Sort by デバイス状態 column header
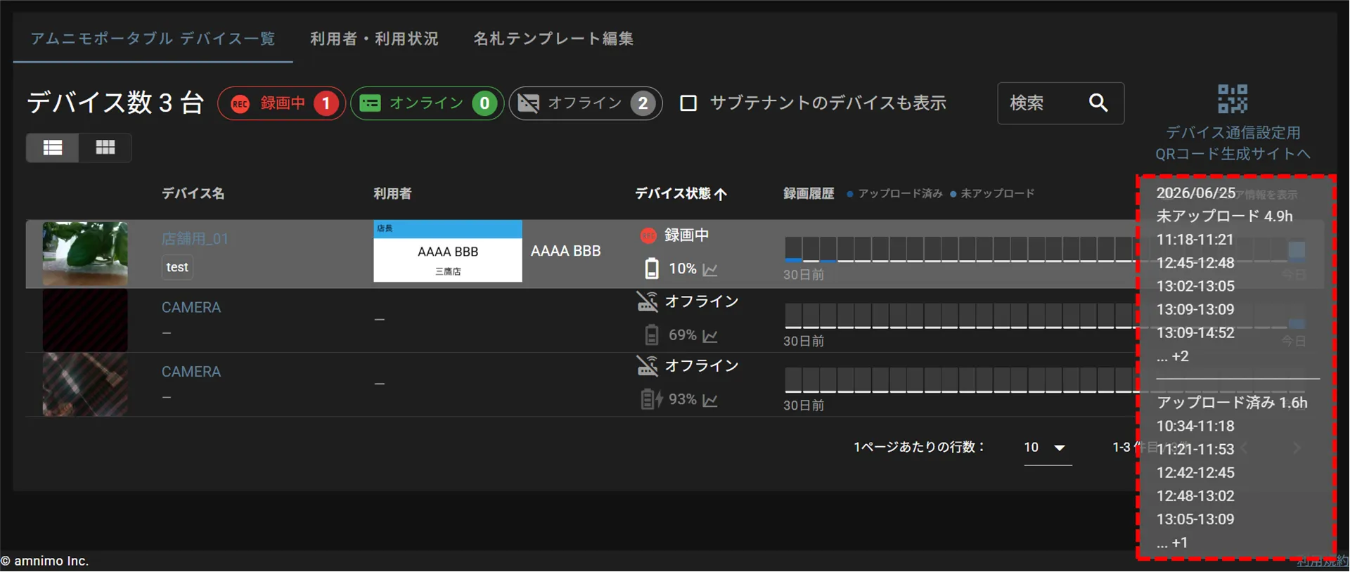This screenshot has width=1350, height=572. click(681, 193)
